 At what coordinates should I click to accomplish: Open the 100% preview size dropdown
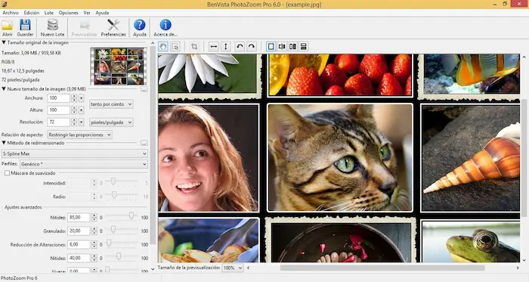click(233, 268)
